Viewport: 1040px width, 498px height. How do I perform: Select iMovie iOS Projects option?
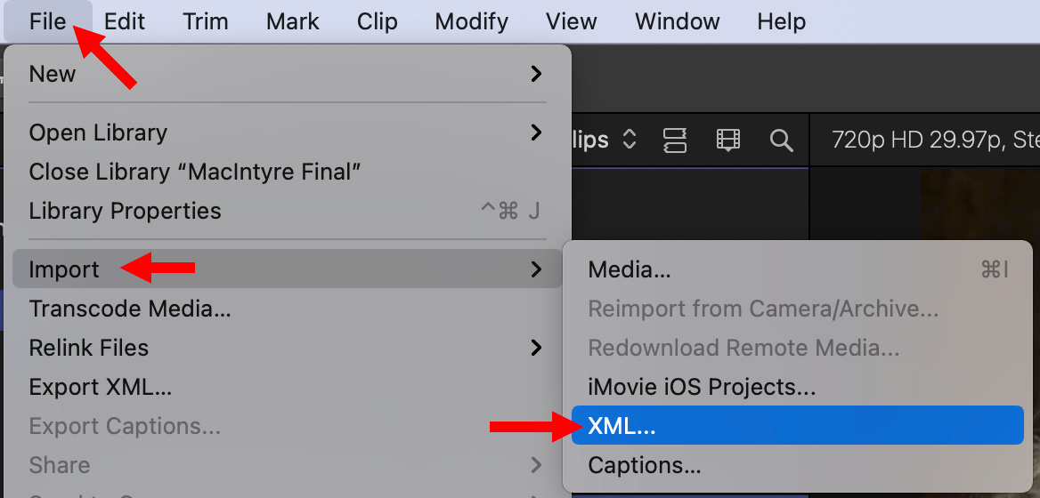[x=702, y=387]
